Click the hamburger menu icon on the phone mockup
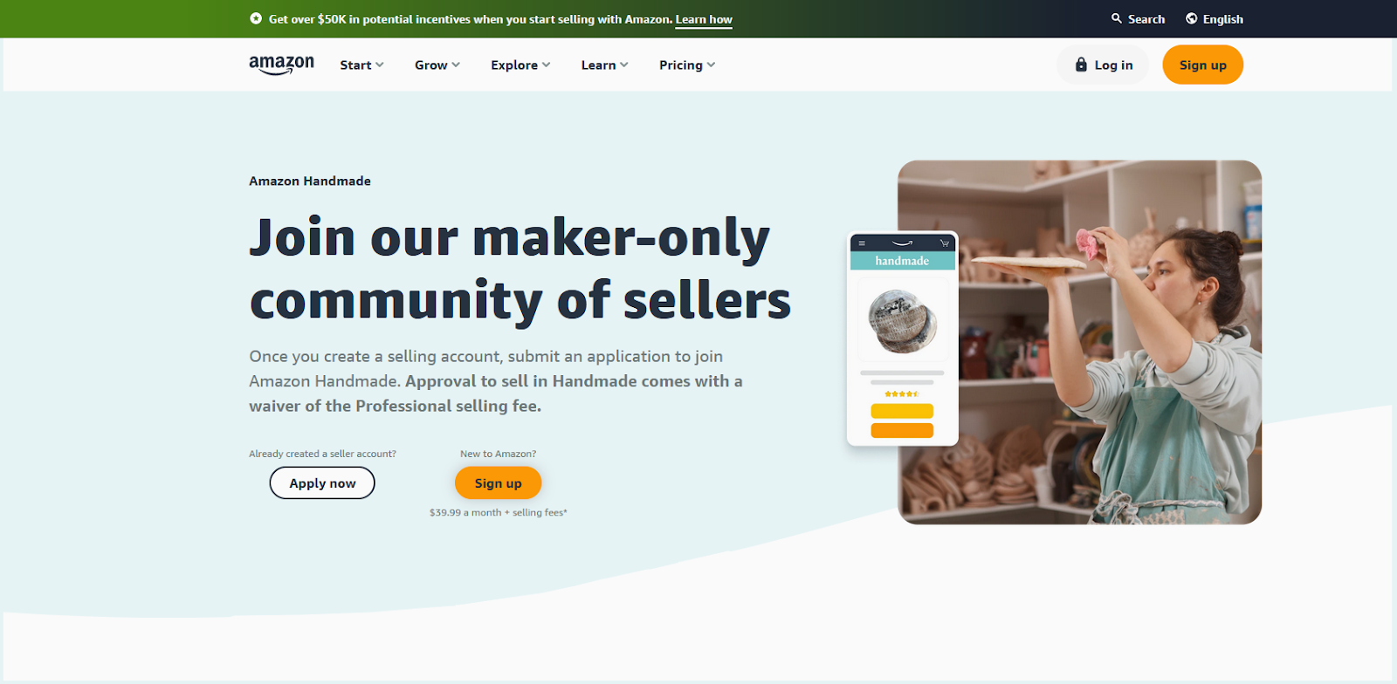The image size is (1397, 684). [x=862, y=243]
